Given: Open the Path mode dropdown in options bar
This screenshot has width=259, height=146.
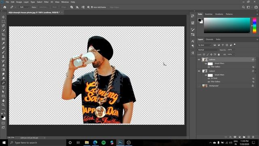Looking at the screenshot, I should 25,7.
